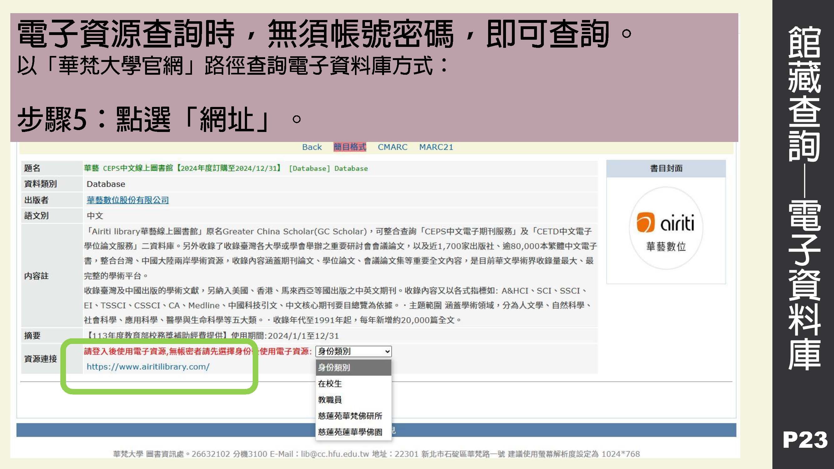Click the 資料類別 field label

click(40, 184)
